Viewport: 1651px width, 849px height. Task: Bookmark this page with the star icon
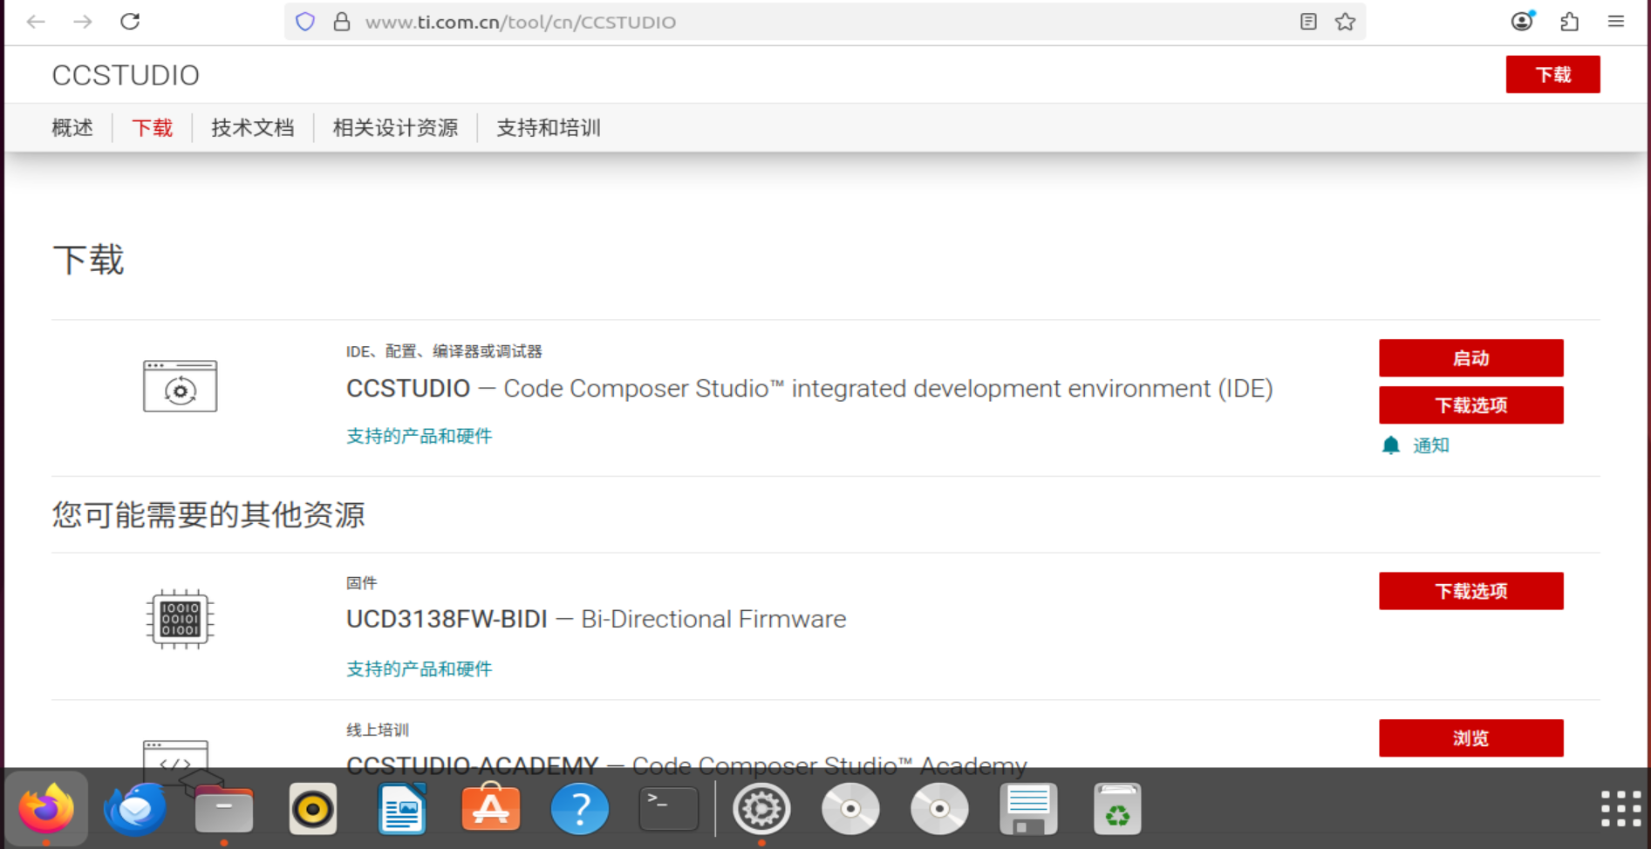pyautogui.click(x=1345, y=22)
